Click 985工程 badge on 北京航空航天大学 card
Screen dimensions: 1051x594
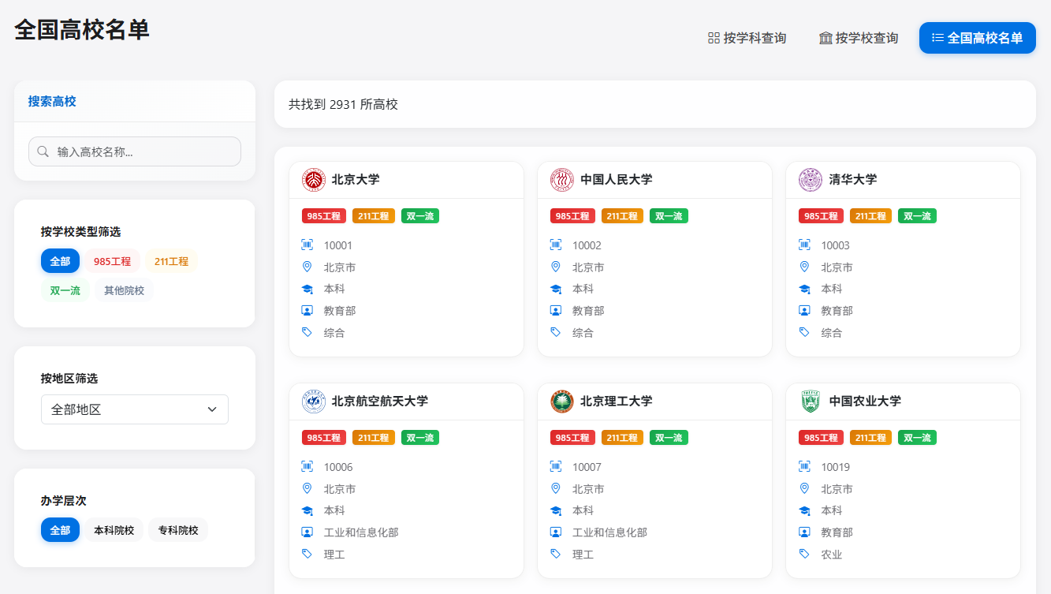(325, 438)
